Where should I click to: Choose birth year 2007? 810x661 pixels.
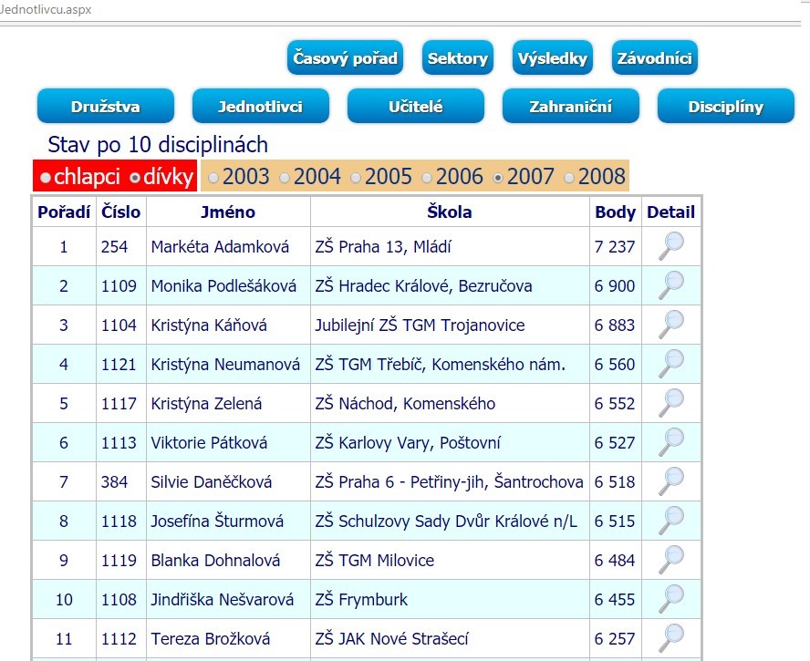(x=498, y=178)
